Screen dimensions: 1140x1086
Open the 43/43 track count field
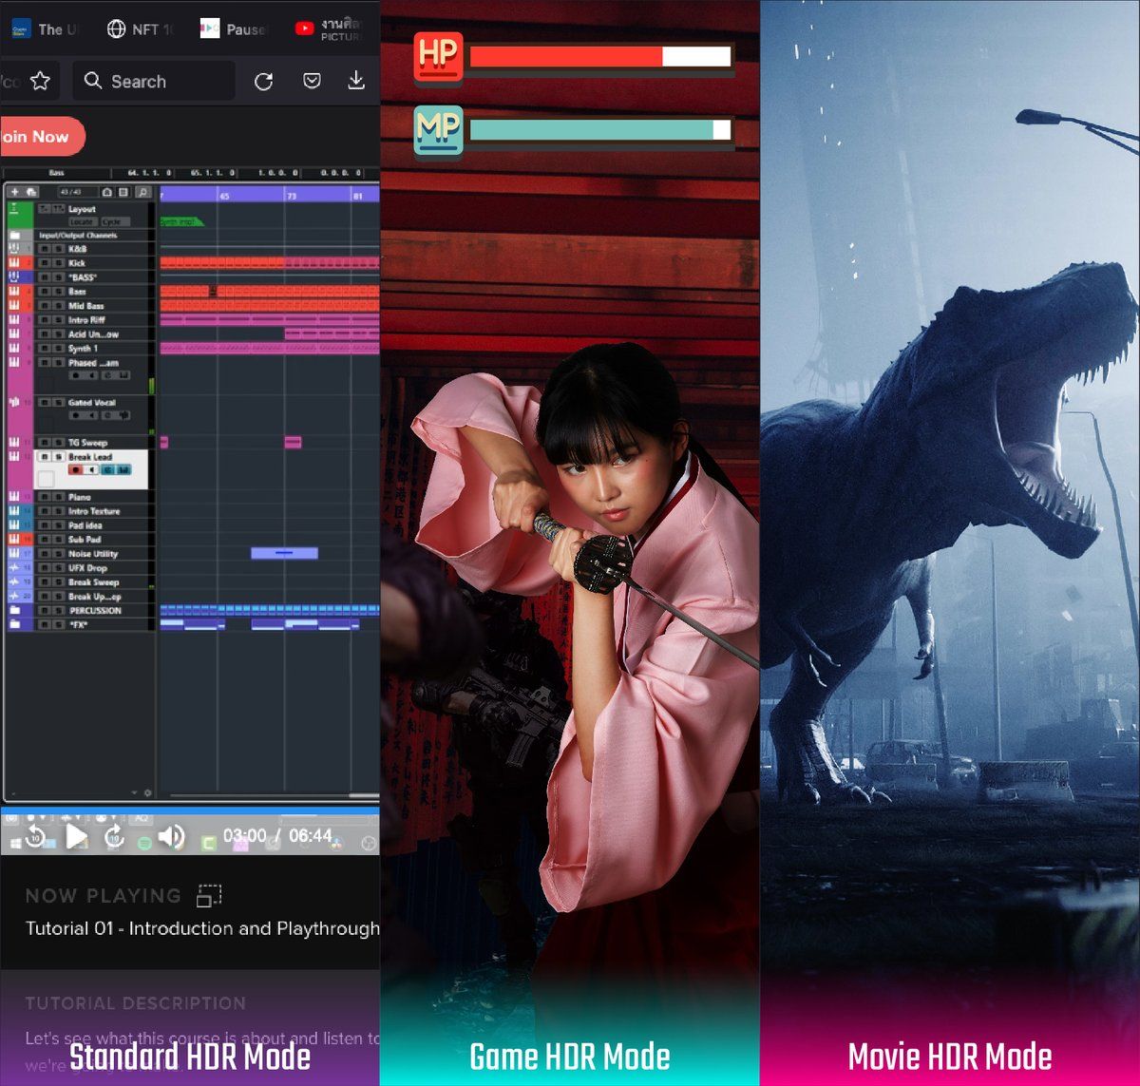coord(79,192)
